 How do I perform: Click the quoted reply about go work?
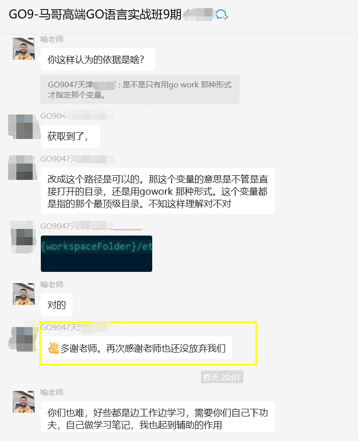pos(140,89)
